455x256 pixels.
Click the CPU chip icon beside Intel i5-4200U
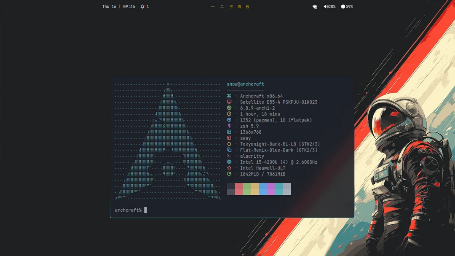tap(229, 162)
